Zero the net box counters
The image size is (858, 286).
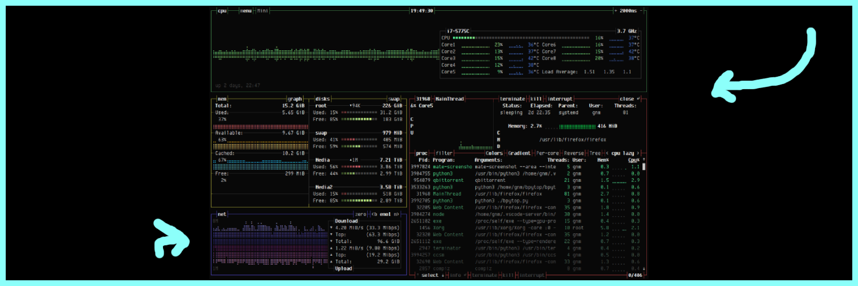point(360,214)
